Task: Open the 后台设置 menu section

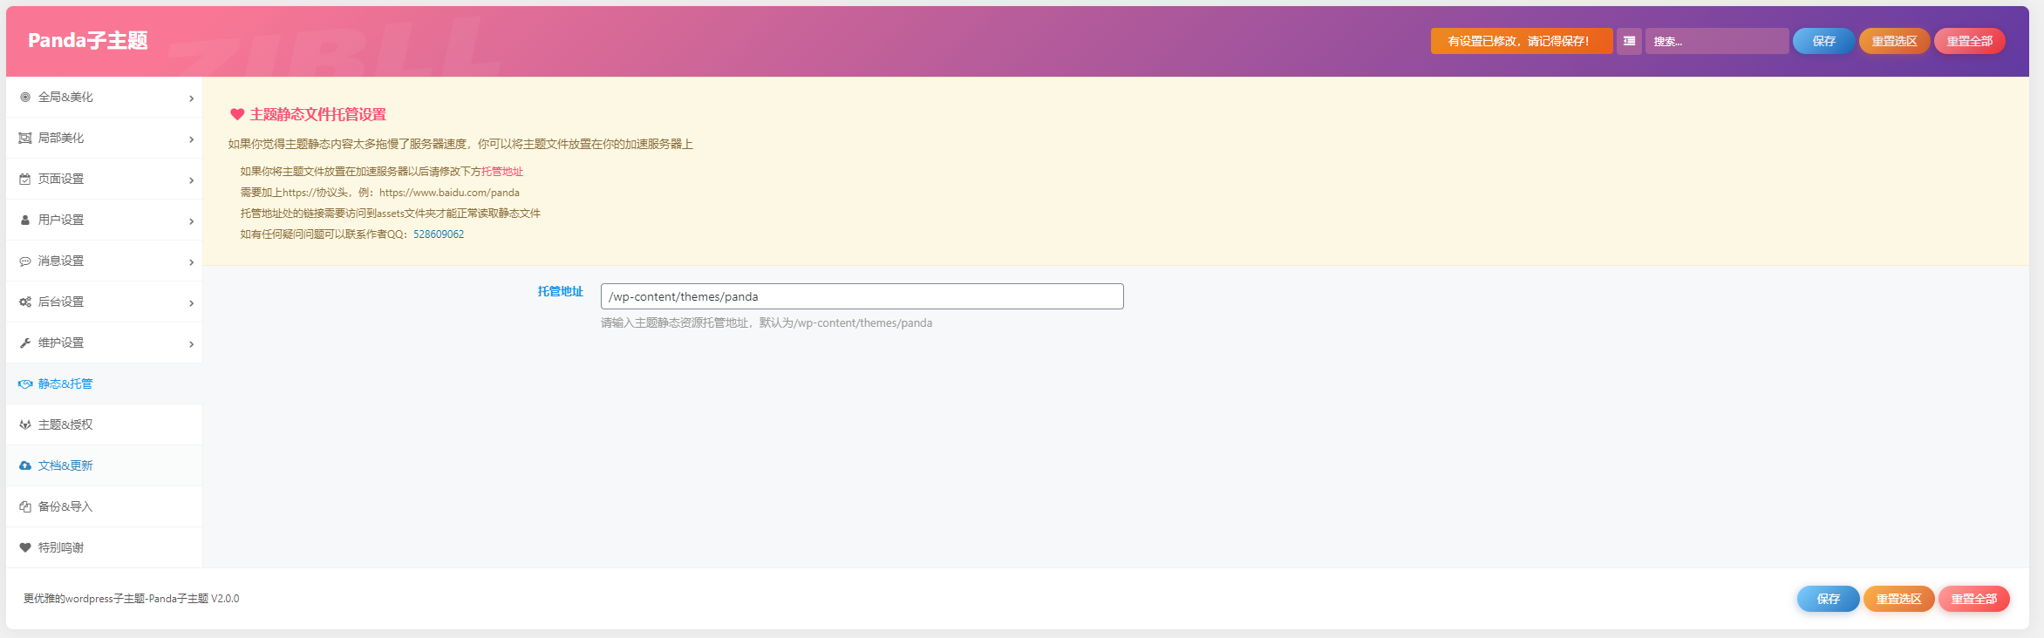Action: [105, 302]
